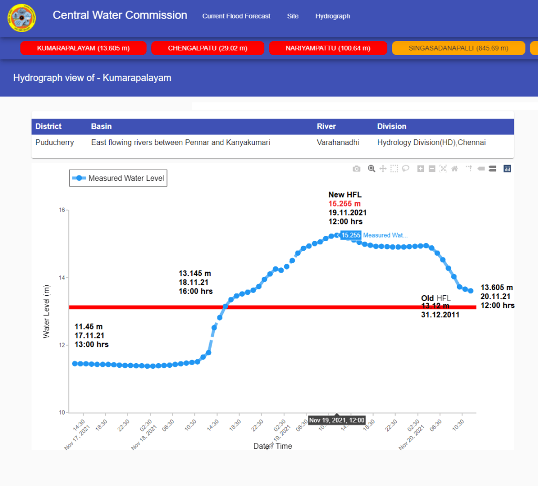Select the Zoom magnifier tool

[x=371, y=169]
